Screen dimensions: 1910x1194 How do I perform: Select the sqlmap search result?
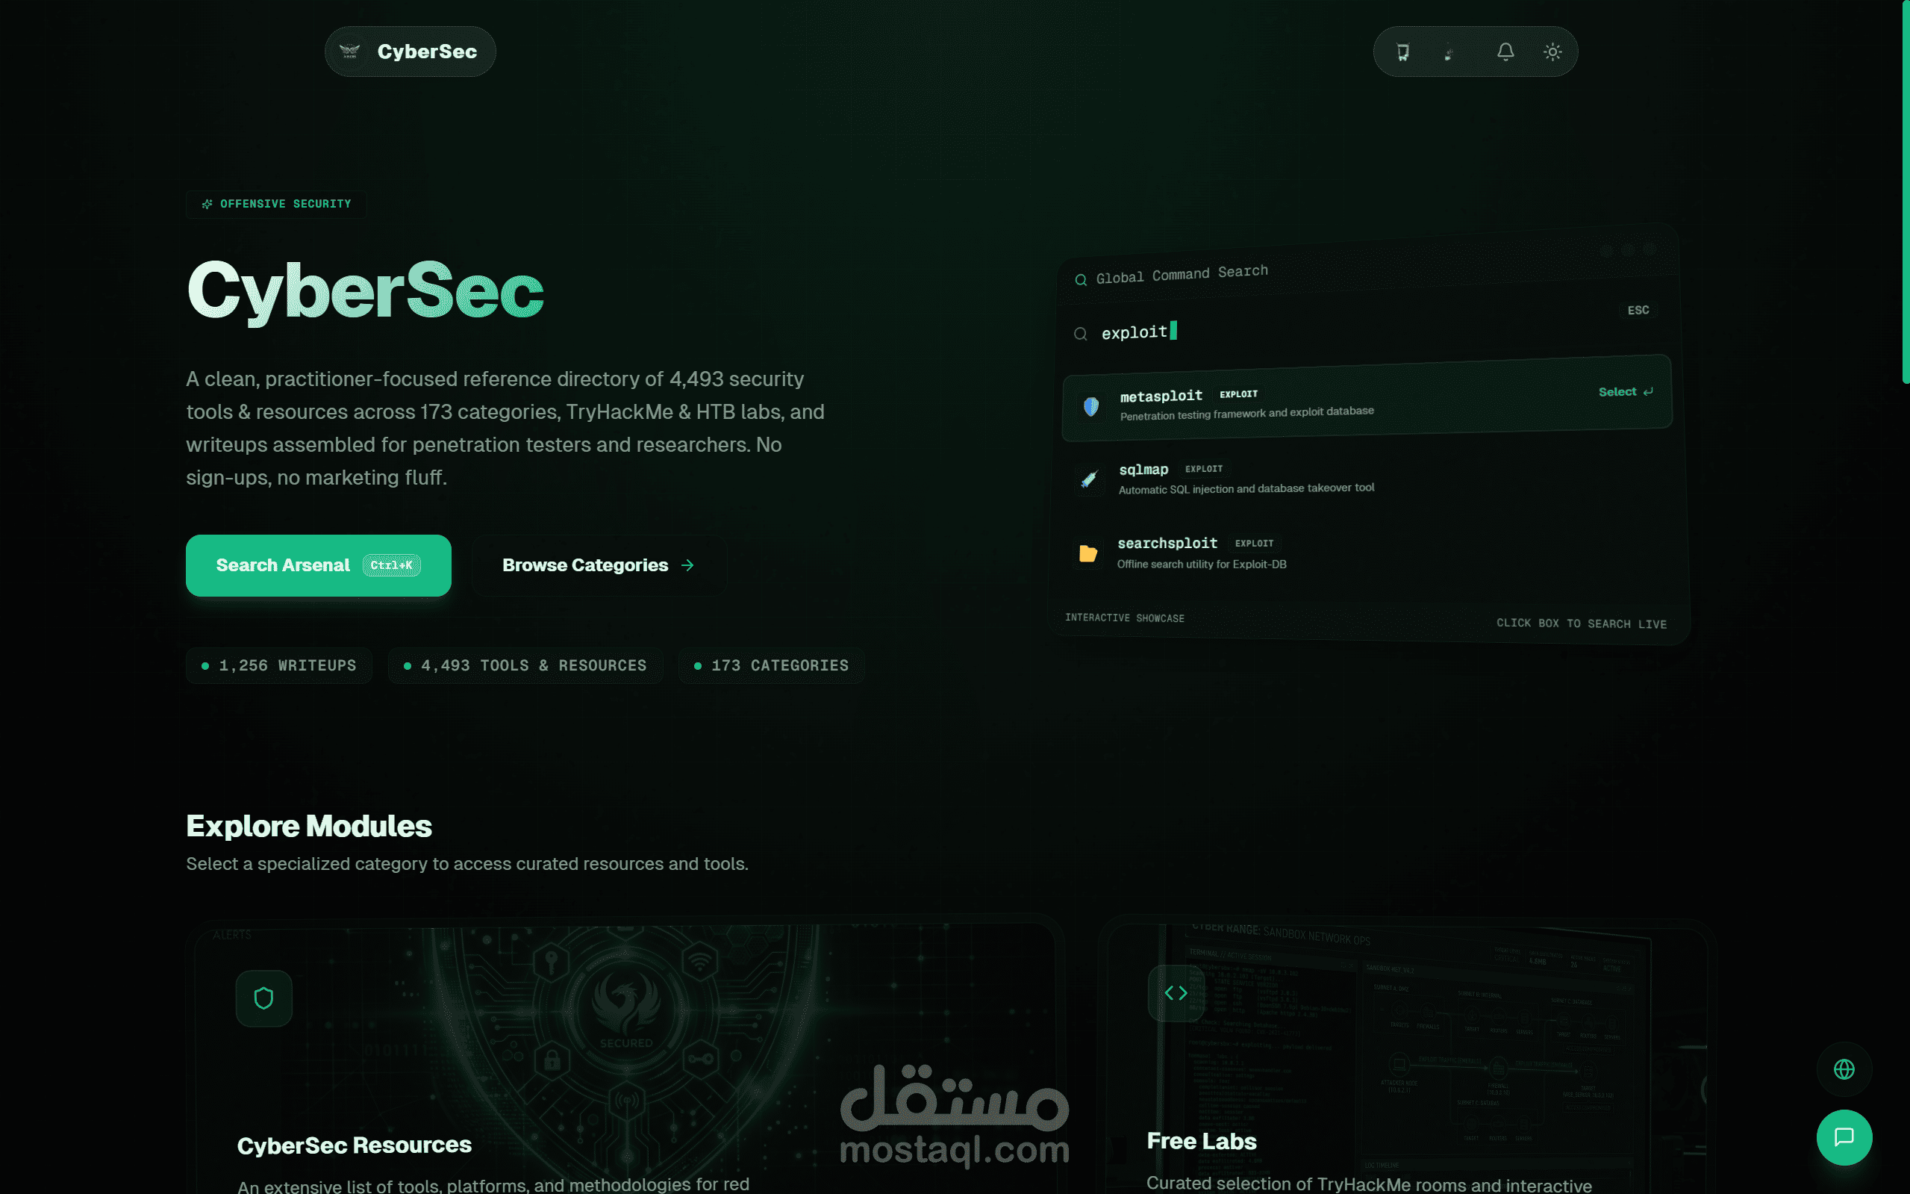coord(1366,478)
